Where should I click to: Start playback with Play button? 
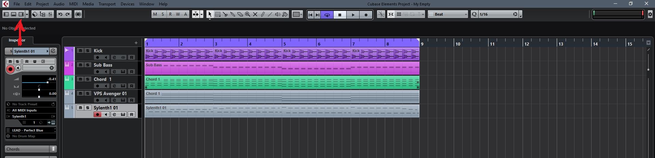point(353,15)
